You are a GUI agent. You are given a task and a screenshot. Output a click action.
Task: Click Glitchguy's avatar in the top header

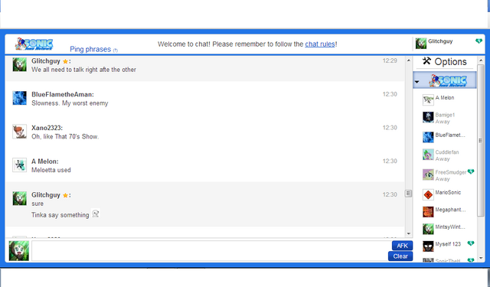pos(420,43)
